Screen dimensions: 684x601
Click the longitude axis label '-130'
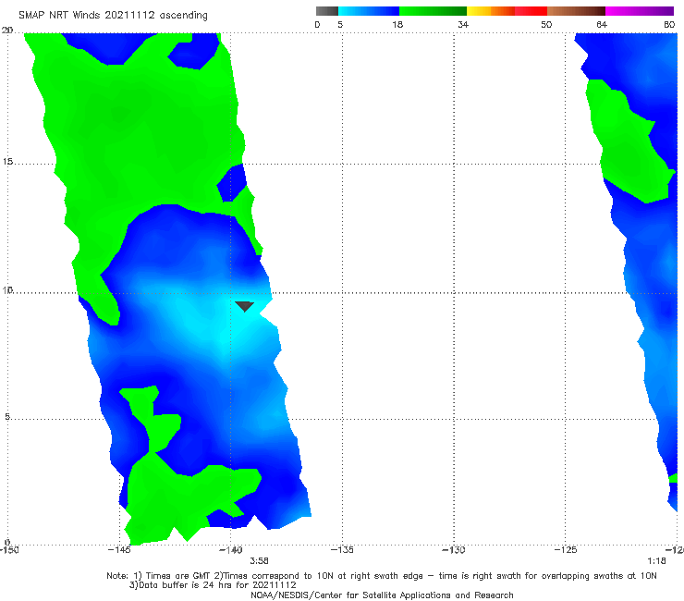point(454,549)
